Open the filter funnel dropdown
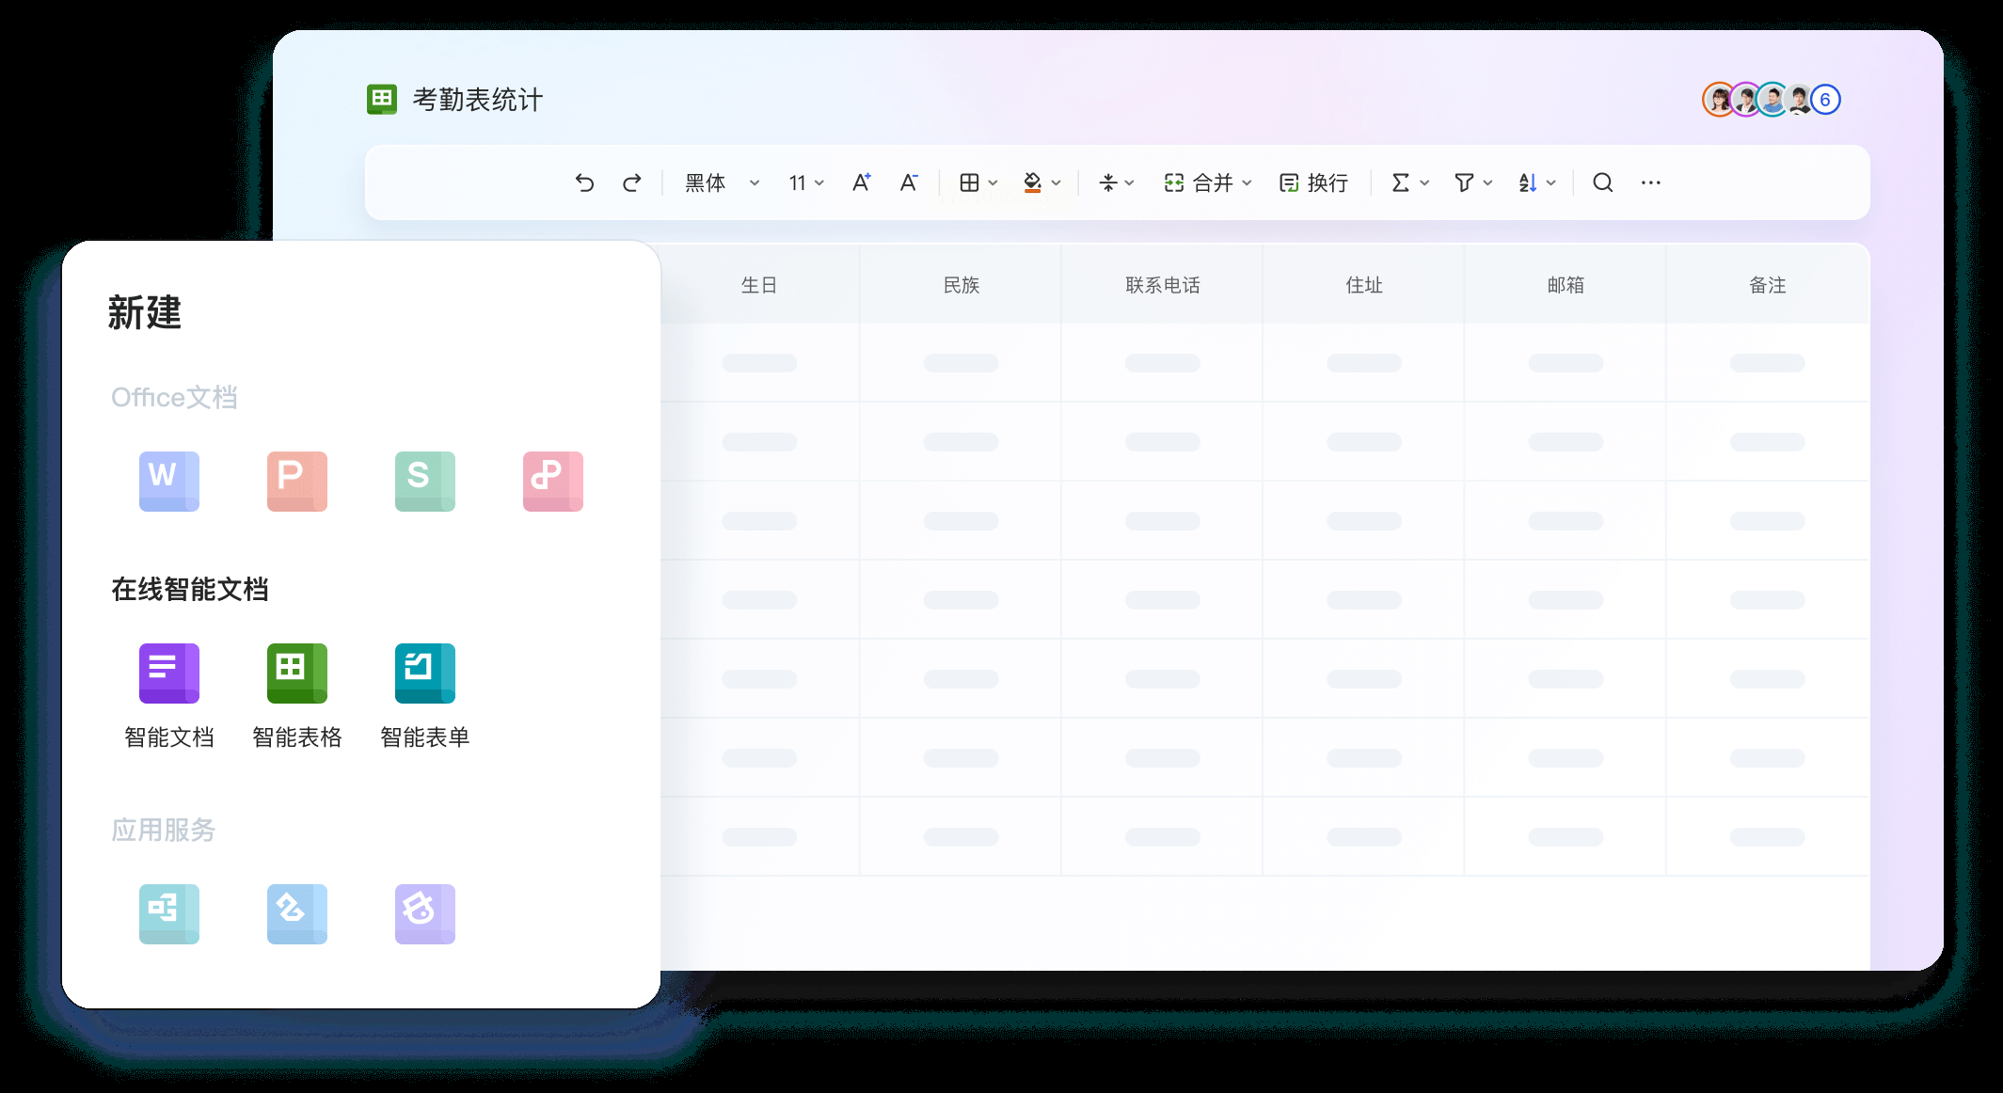Viewport: 2003px width, 1093px height. click(1472, 182)
